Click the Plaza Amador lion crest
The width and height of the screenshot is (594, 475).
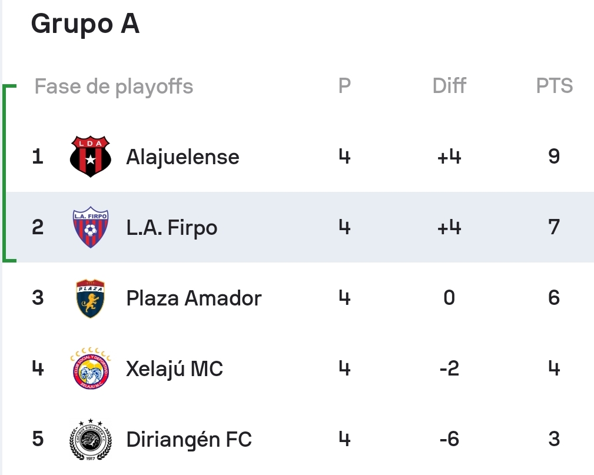pyautogui.click(x=91, y=298)
